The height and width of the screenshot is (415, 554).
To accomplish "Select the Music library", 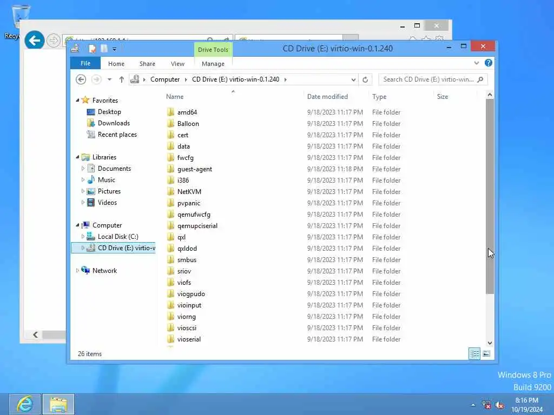I will [x=107, y=180].
